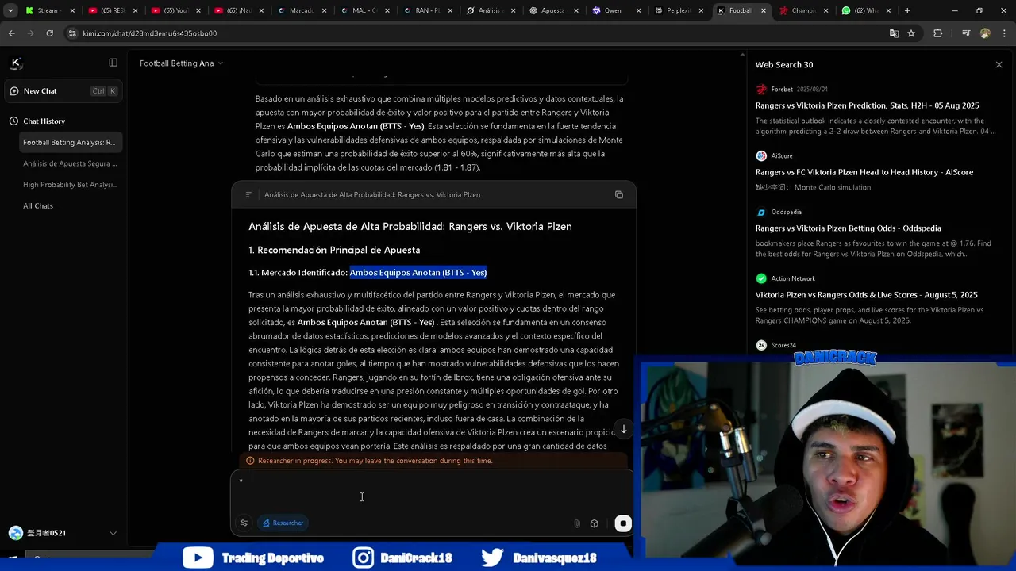The height and width of the screenshot is (571, 1016).
Task: Attach a file with paperclip icon
Action: [x=577, y=523]
